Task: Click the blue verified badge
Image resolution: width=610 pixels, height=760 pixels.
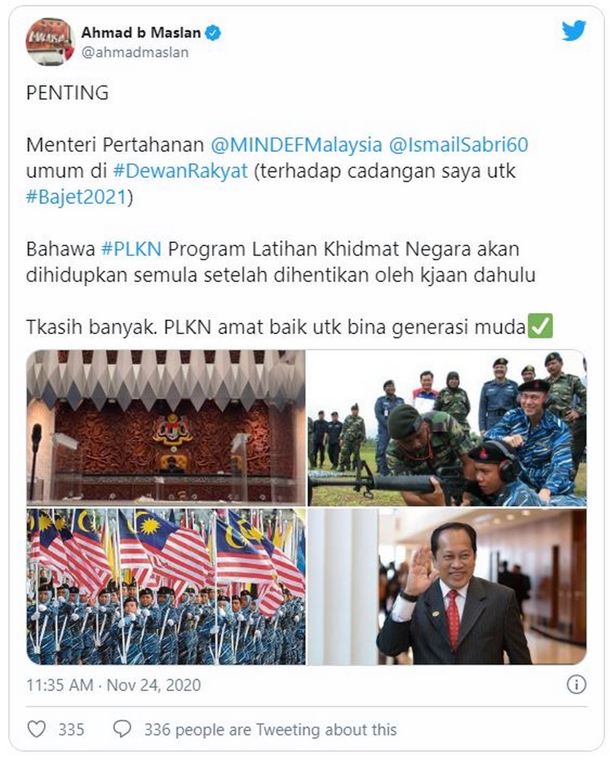Action: coord(212,33)
